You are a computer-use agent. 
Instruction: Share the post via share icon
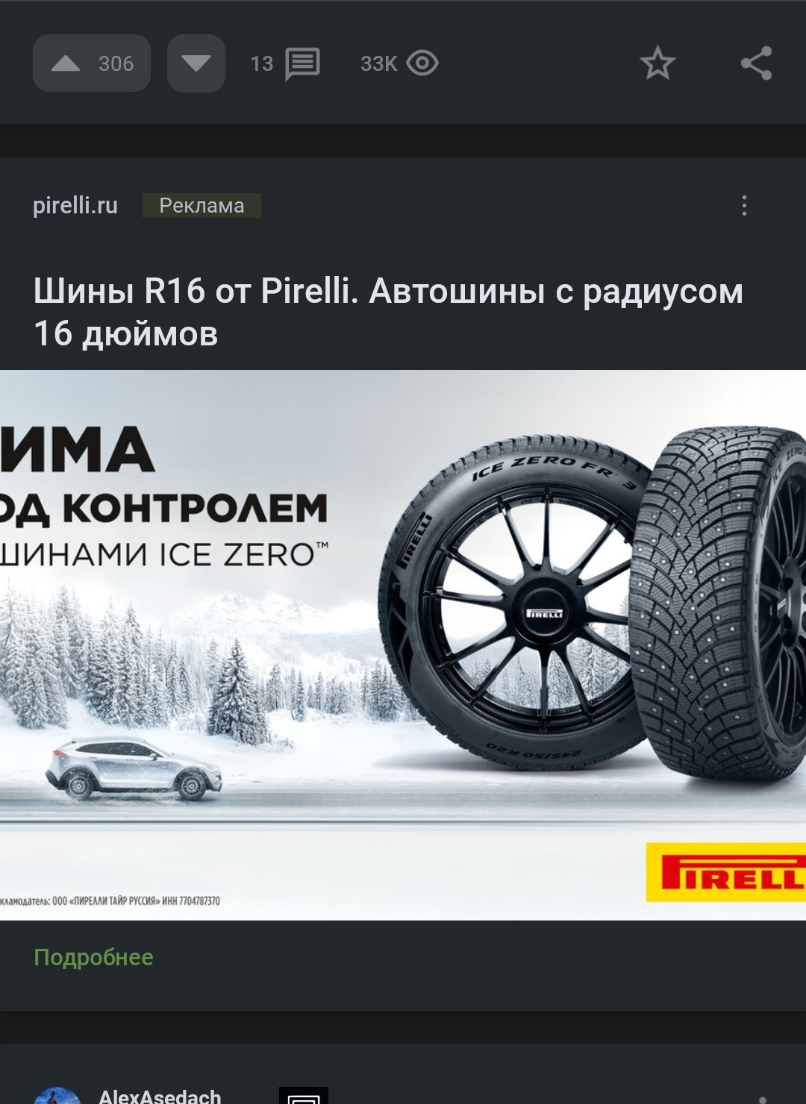pos(756,63)
